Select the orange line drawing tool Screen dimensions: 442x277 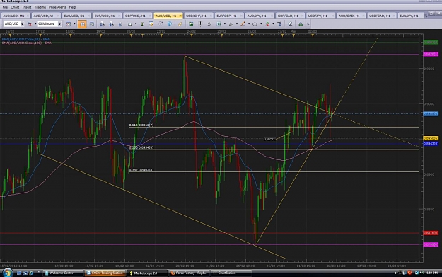243,23
